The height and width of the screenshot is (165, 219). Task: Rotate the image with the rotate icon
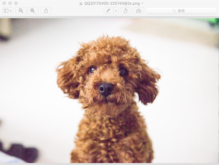click(x=126, y=11)
